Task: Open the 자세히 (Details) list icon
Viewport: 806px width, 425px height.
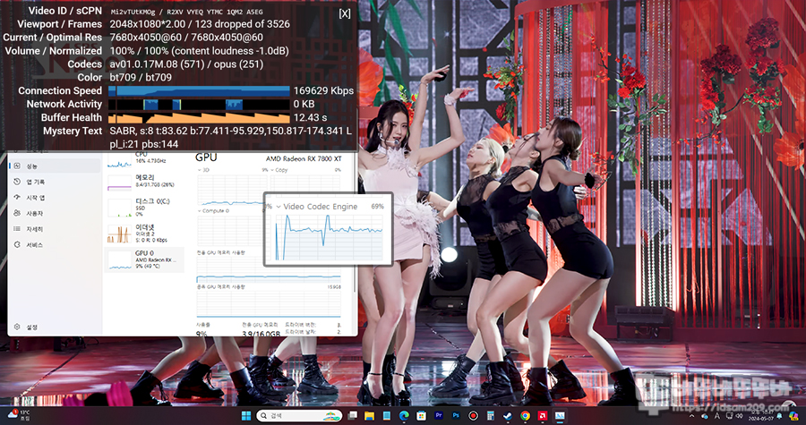Action: click(17, 229)
